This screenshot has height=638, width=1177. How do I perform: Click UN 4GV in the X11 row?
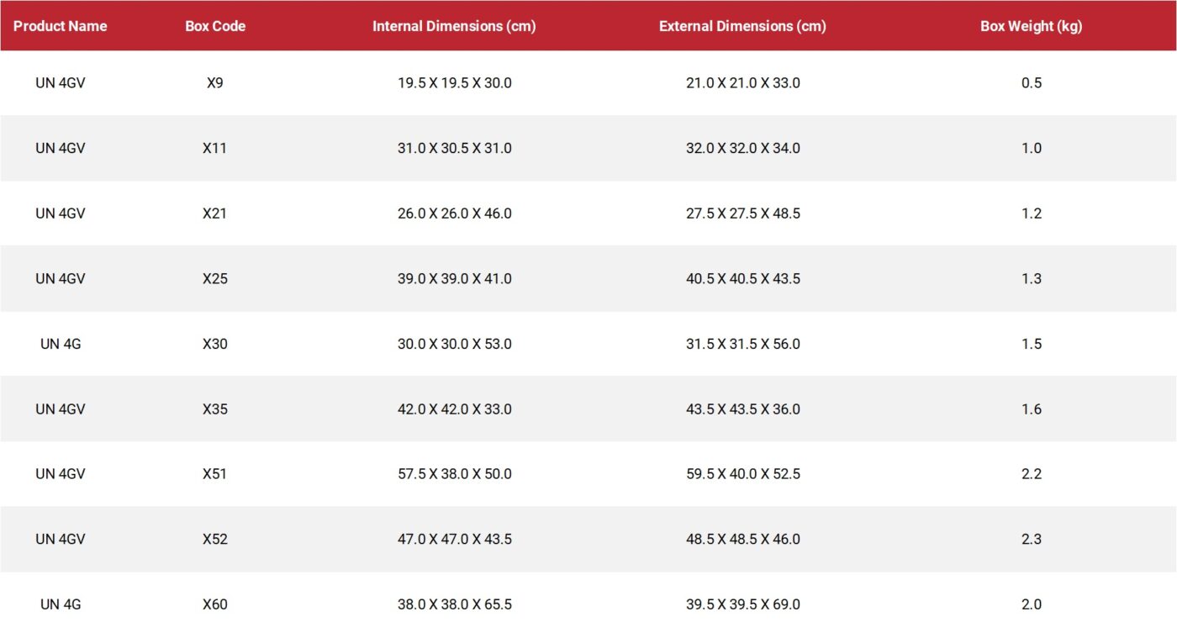(61, 148)
